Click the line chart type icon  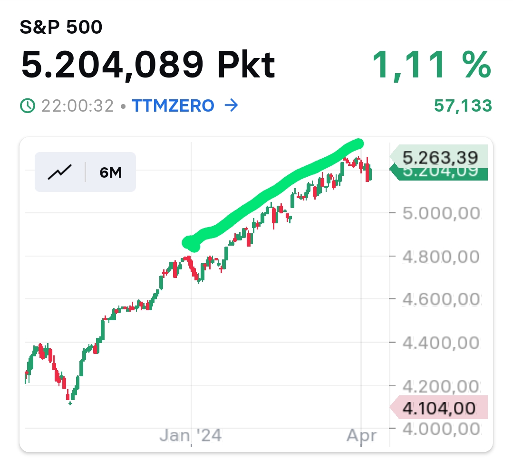[x=59, y=172]
